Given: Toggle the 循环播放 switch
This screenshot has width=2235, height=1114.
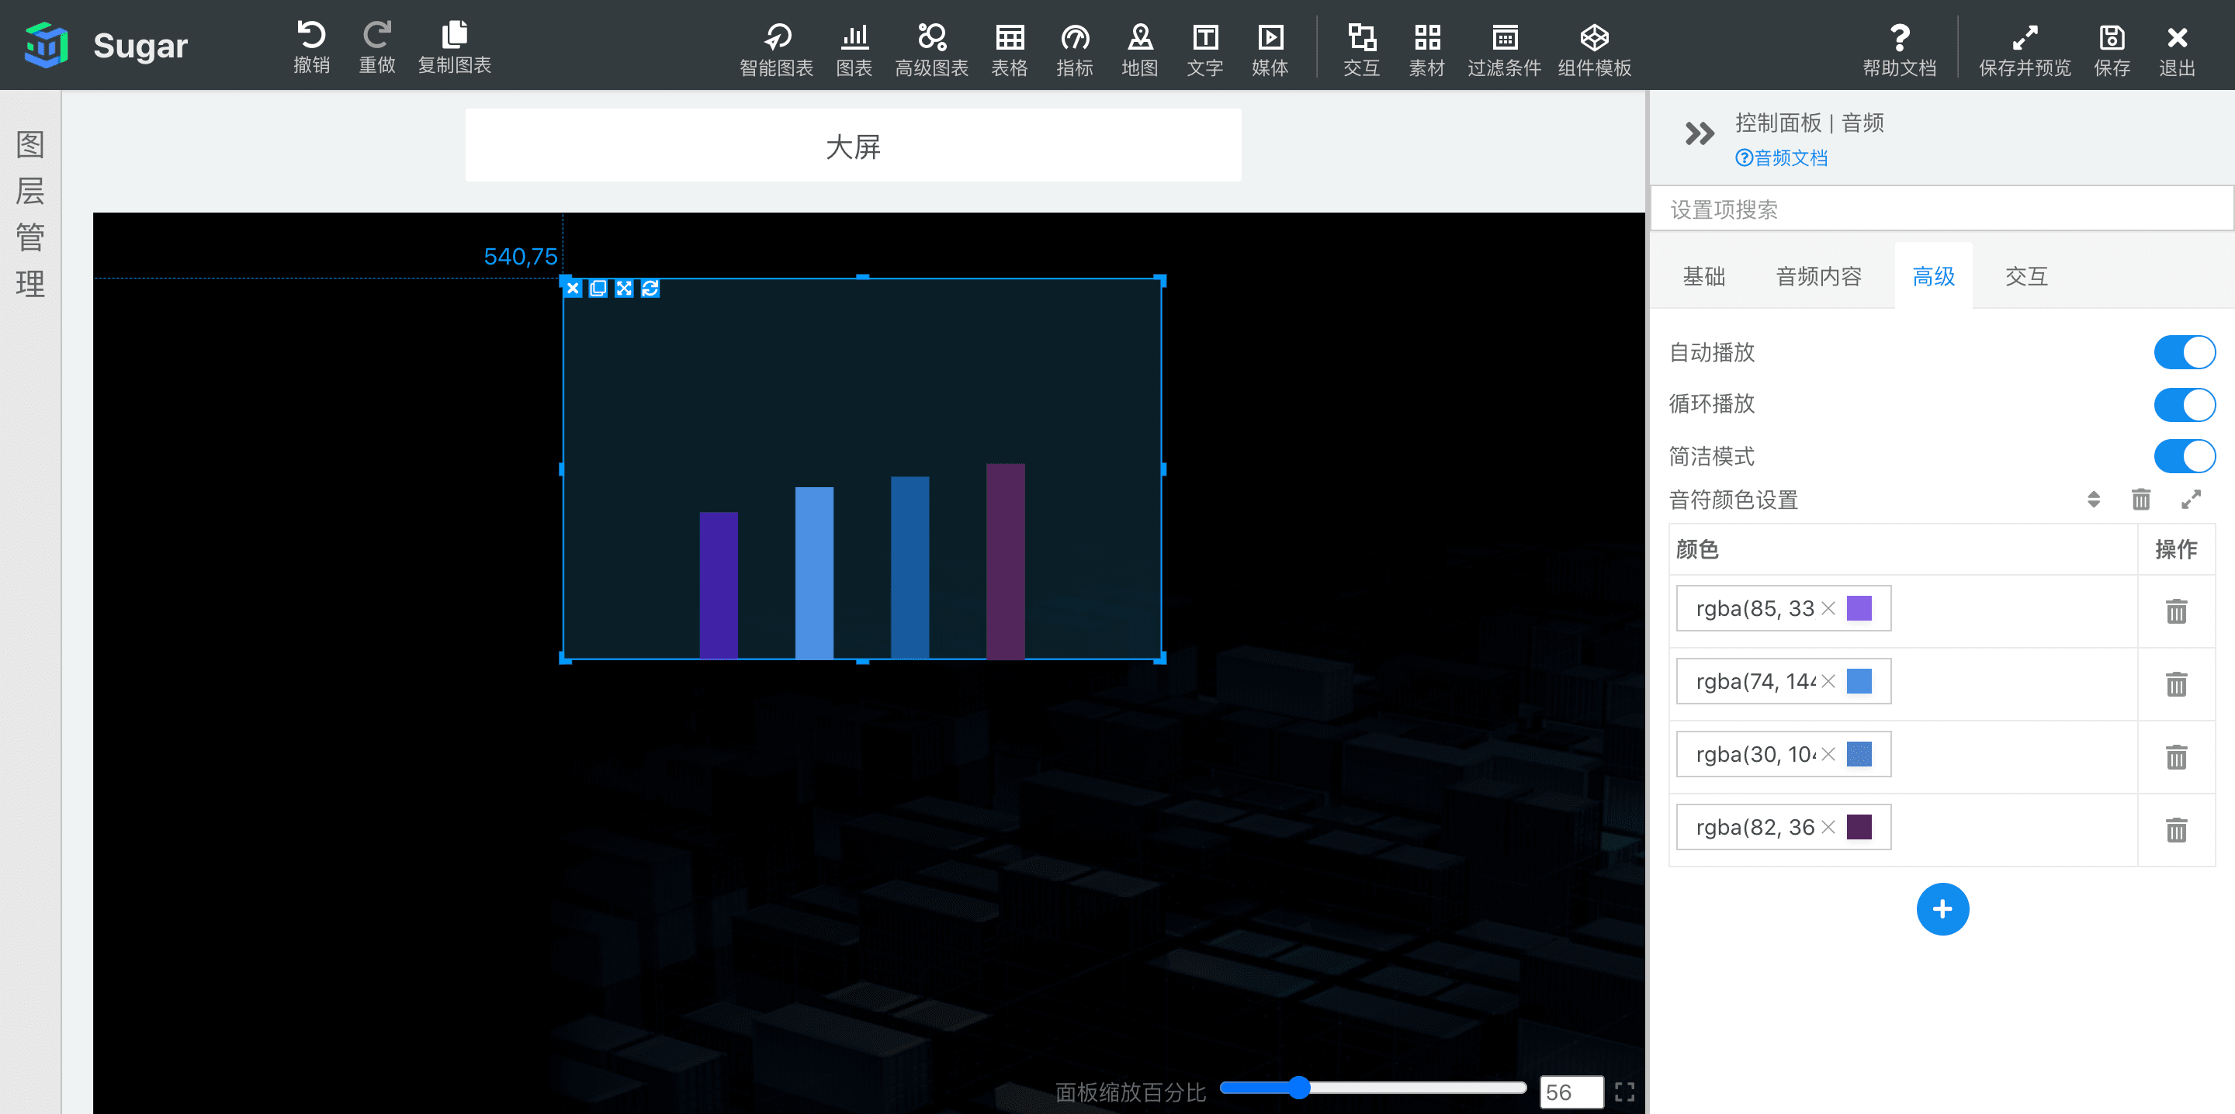Looking at the screenshot, I should (2184, 404).
